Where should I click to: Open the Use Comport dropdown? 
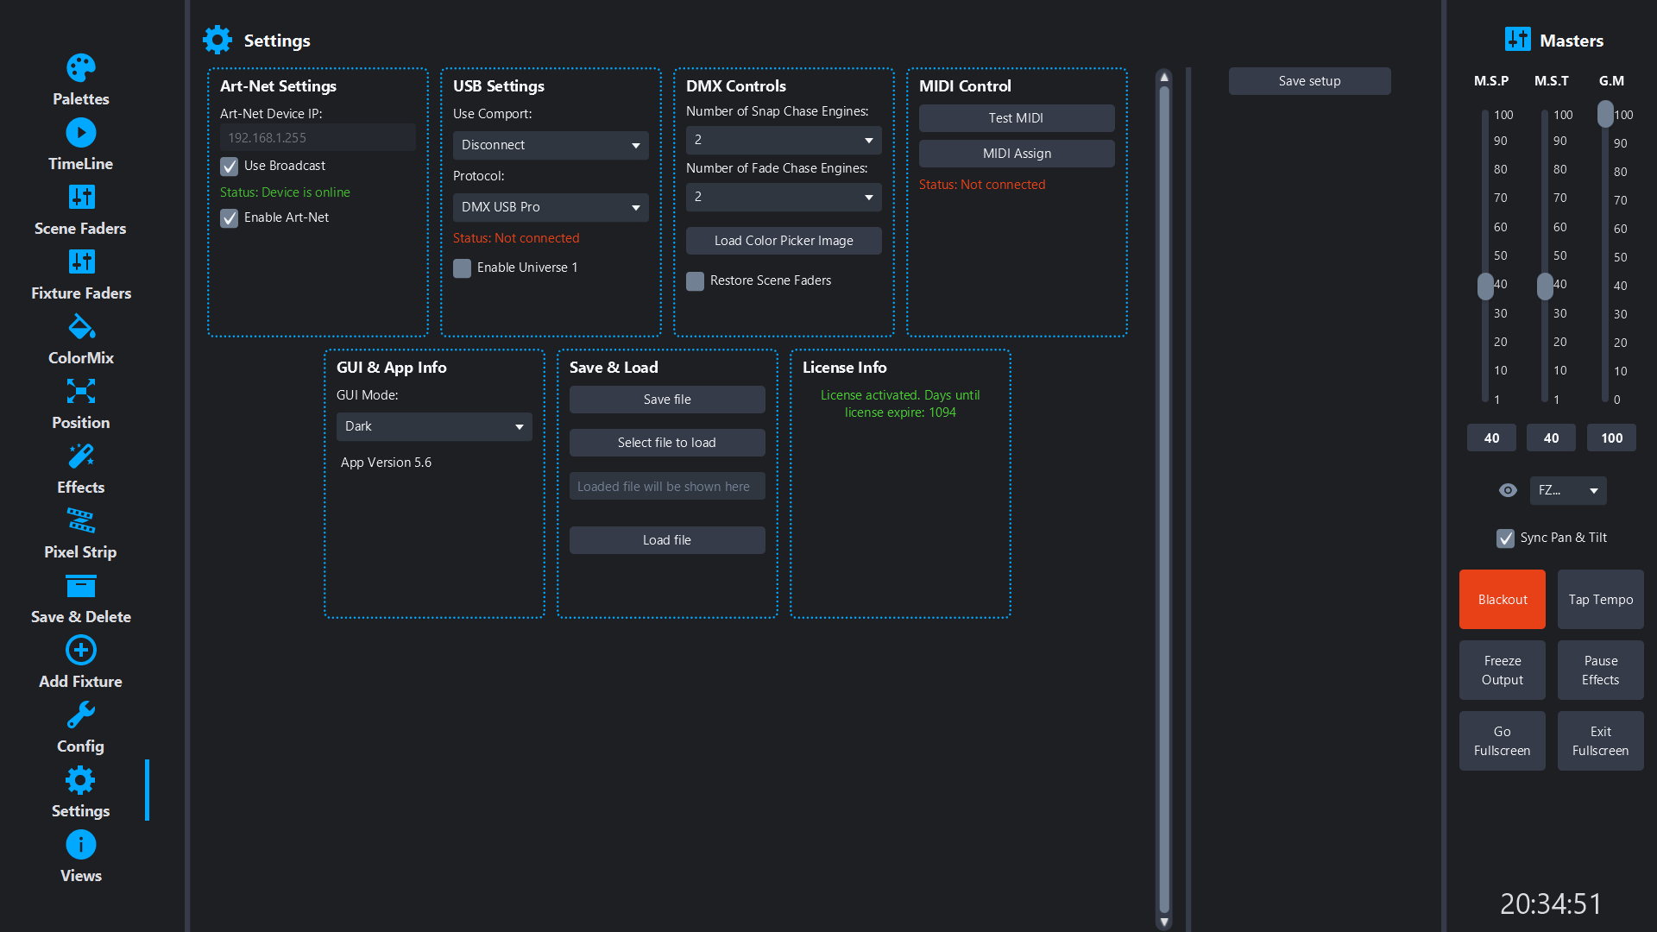551,145
